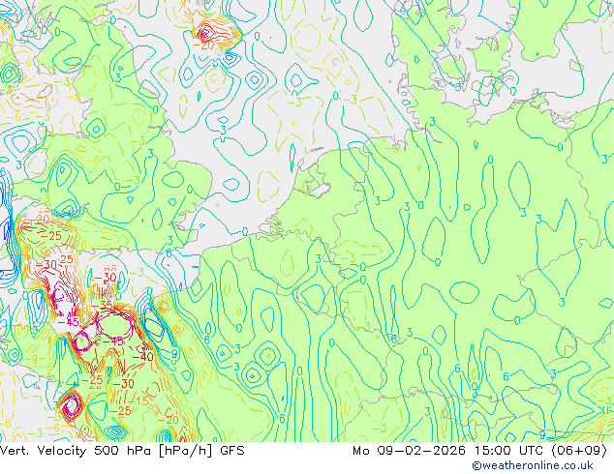
Task: Click the '-35' red contour label
Action: pyautogui.click(x=102, y=305)
